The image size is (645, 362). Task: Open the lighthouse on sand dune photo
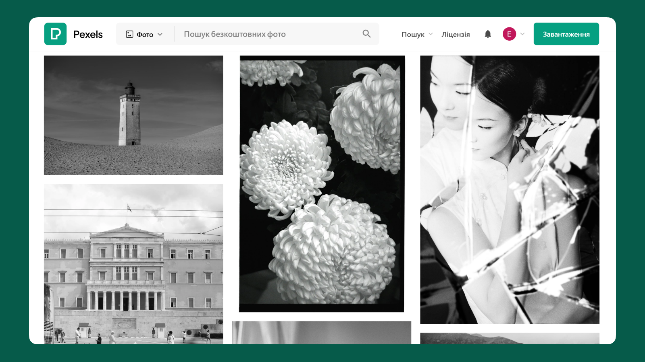[133, 115]
